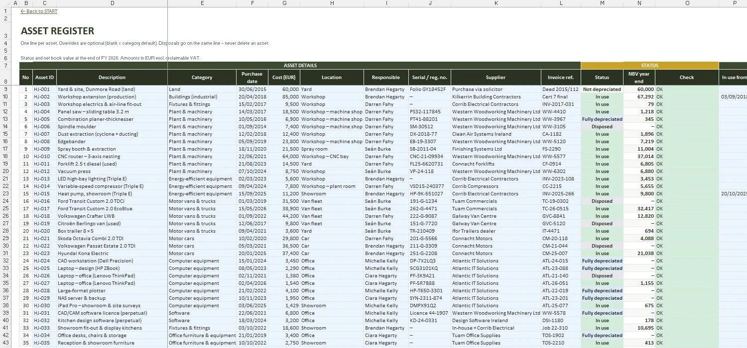Select the Spray room location cell
Image resolution: width=747 pixels, height=348 pixels.
tap(332, 149)
